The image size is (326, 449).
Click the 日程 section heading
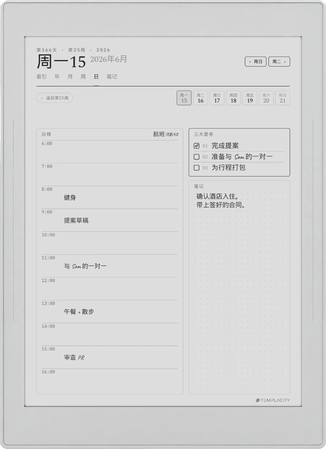pos(46,134)
